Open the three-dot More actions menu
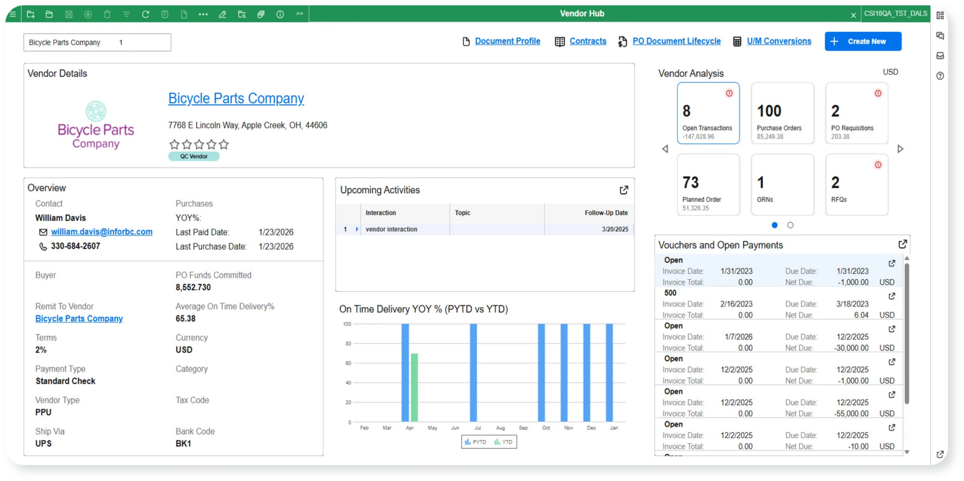964x481 pixels. [x=203, y=14]
